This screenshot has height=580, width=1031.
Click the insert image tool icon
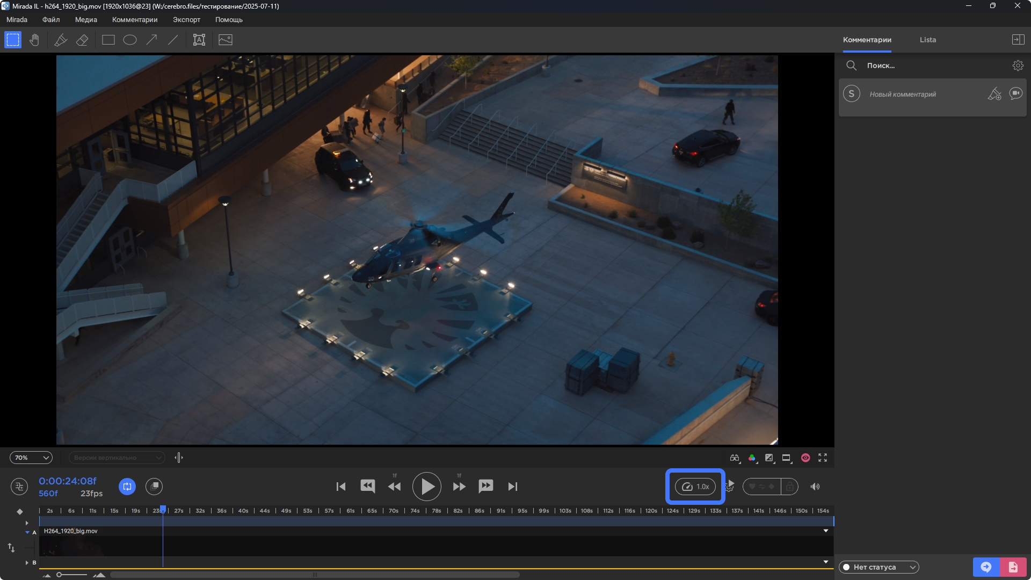click(x=226, y=40)
